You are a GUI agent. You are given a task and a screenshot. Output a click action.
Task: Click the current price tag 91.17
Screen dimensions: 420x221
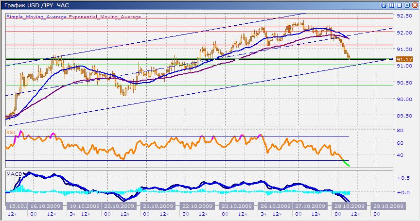coord(404,59)
